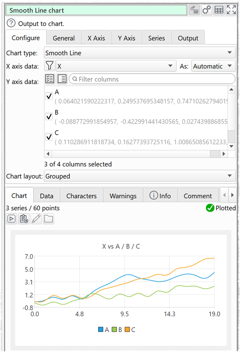Uncheck column B checkbox
Screen dimensions: 240x353
49,117
